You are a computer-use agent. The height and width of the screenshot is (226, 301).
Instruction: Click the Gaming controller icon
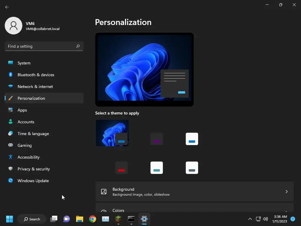tap(11, 145)
